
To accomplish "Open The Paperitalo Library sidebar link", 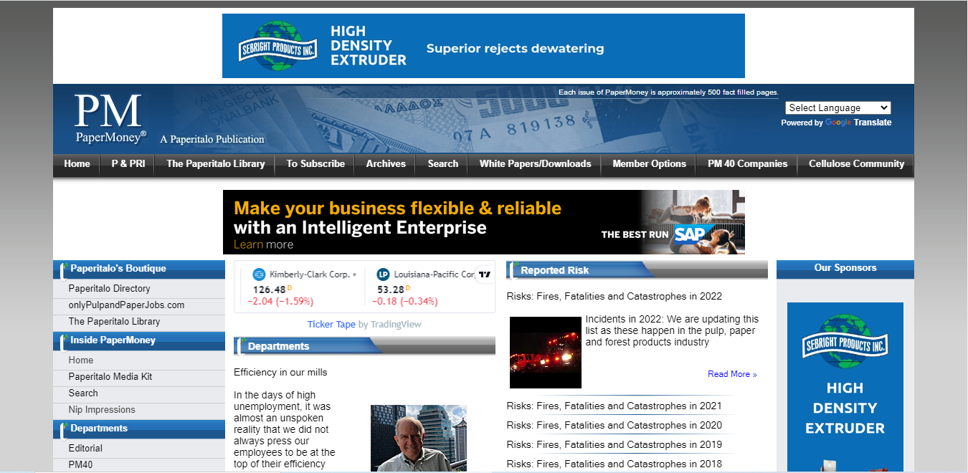I will [x=115, y=322].
